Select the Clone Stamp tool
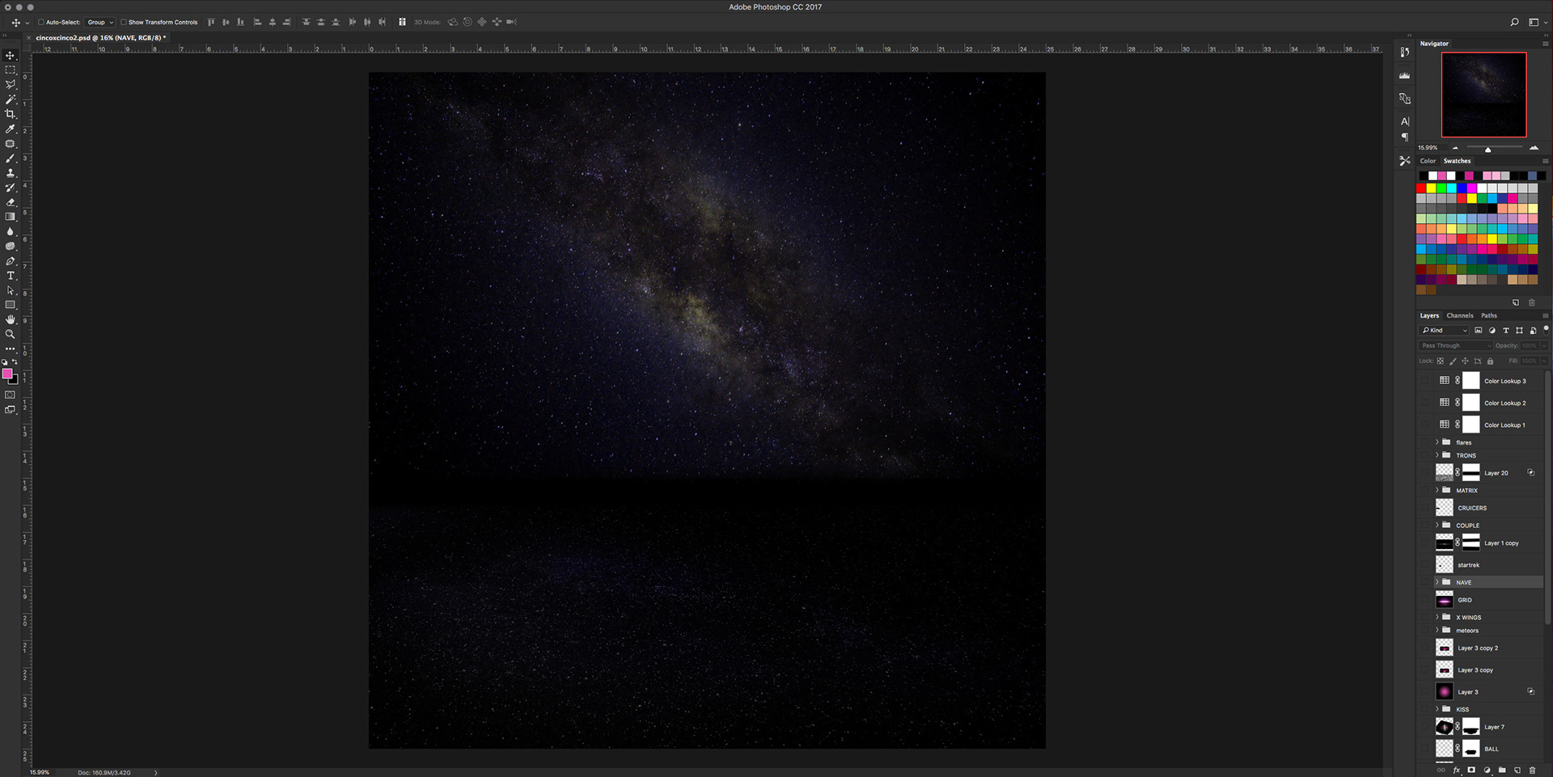This screenshot has height=777, width=1553. coord(11,173)
